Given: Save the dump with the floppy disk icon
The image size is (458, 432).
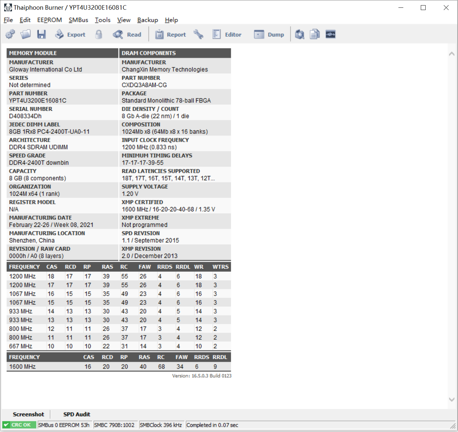Looking at the screenshot, I should 41,34.
